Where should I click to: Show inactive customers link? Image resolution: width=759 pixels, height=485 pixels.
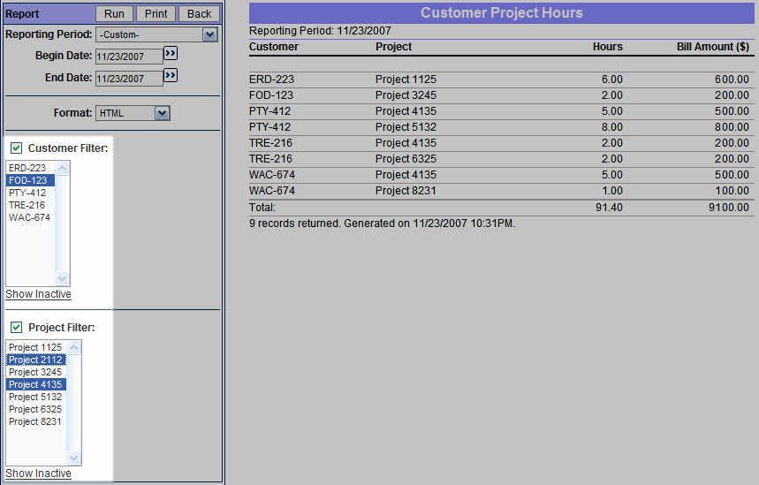(x=38, y=294)
